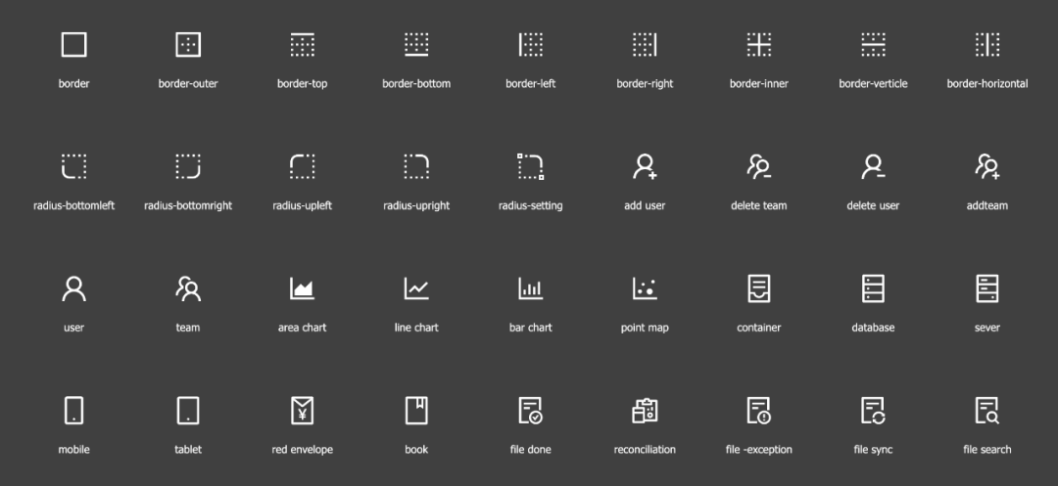Image resolution: width=1058 pixels, height=486 pixels.
Task: Choose the file search icon
Action: click(x=987, y=410)
